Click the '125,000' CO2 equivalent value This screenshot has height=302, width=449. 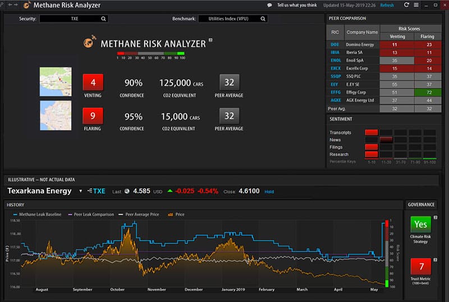click(175, 83)
